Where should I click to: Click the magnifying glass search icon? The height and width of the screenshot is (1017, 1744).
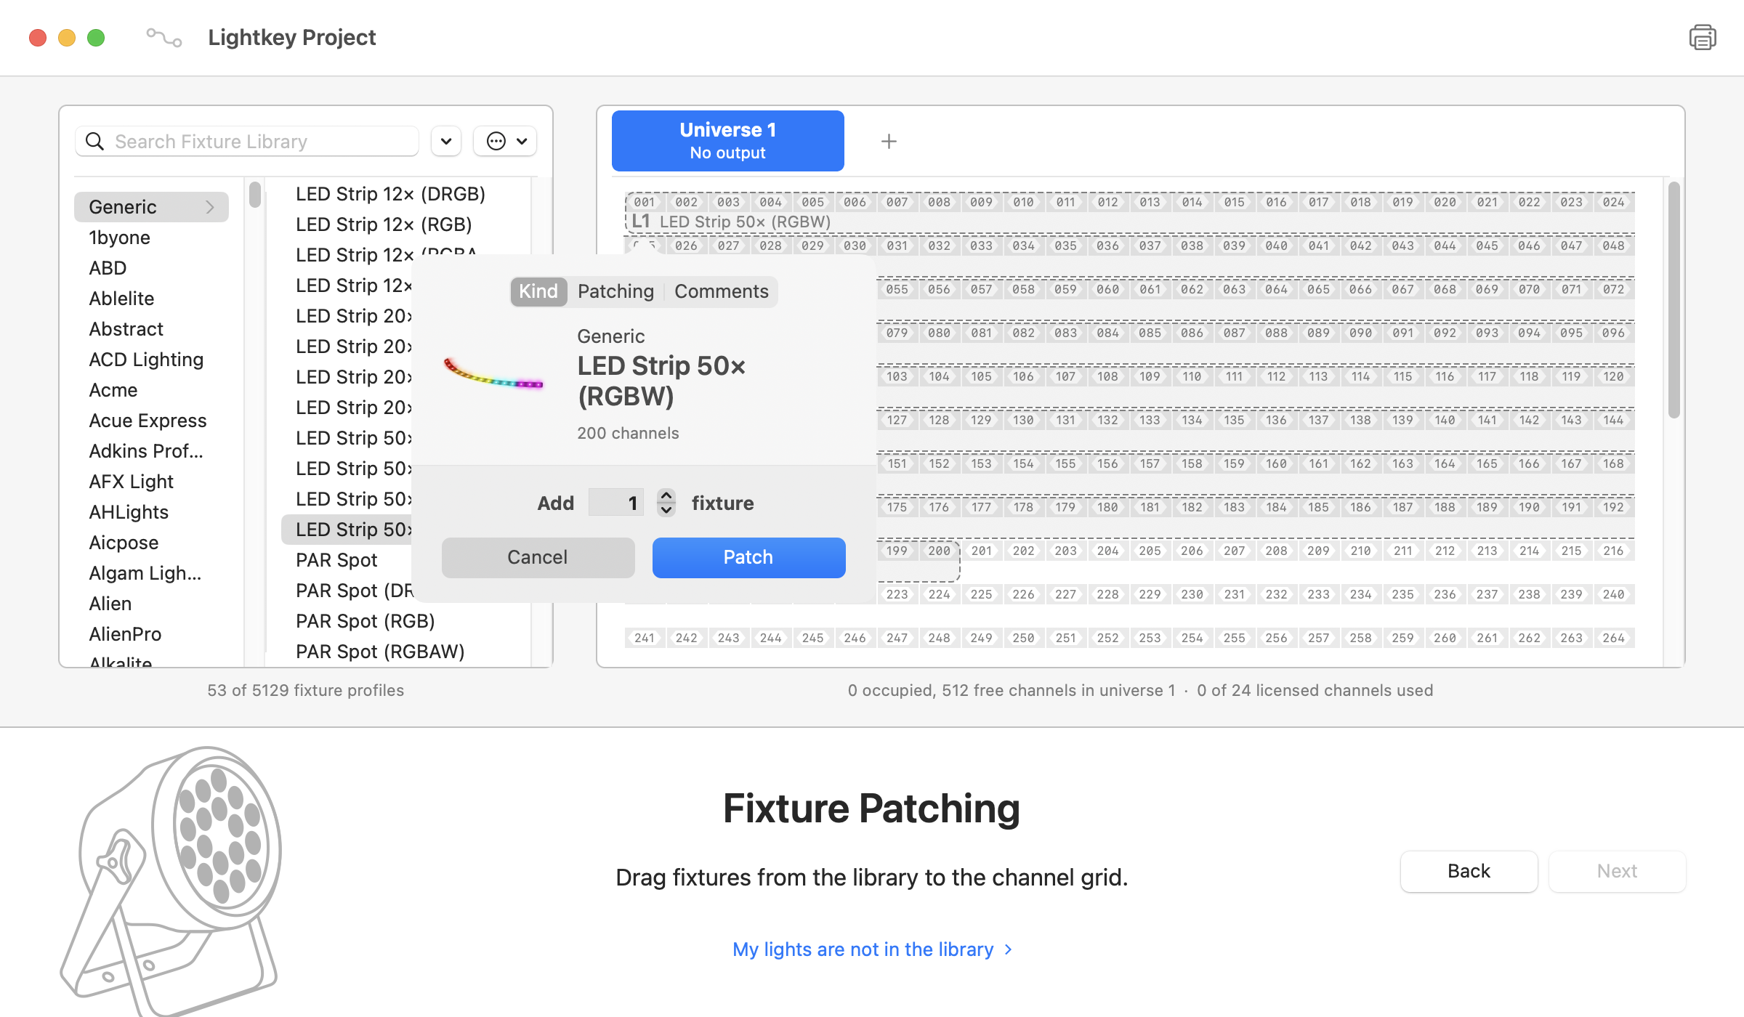point(95,141)
